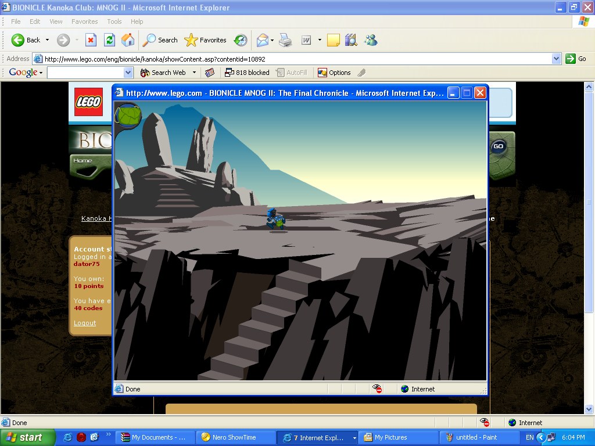Screen dimensions: 595x446
Task: Click the Start button
Action: pos(28,437)
